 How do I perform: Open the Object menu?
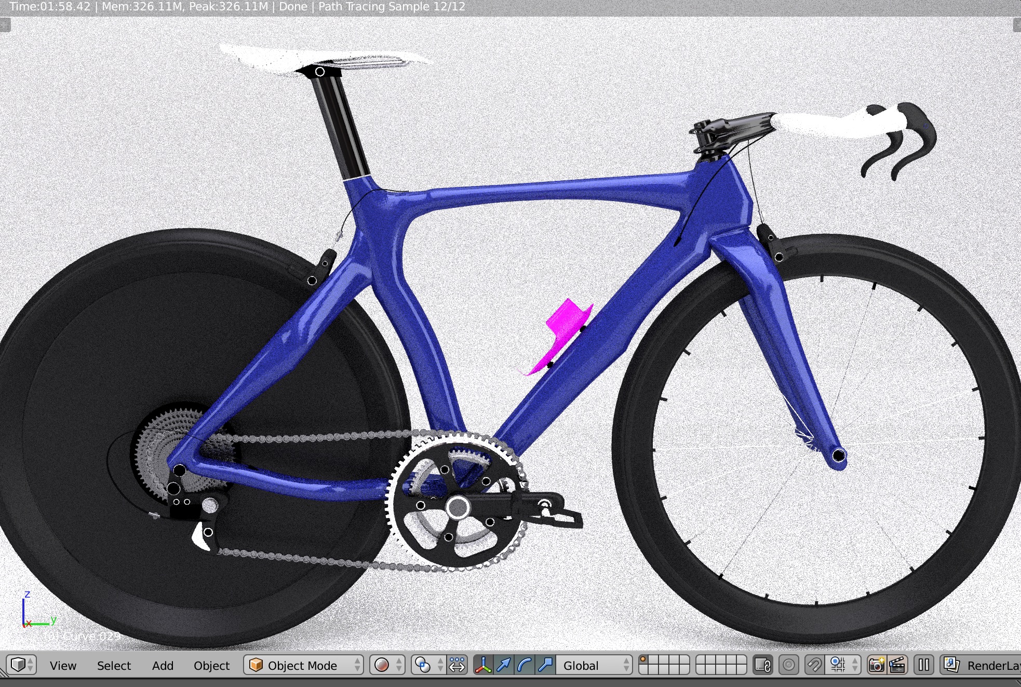(x=211, y=666)
